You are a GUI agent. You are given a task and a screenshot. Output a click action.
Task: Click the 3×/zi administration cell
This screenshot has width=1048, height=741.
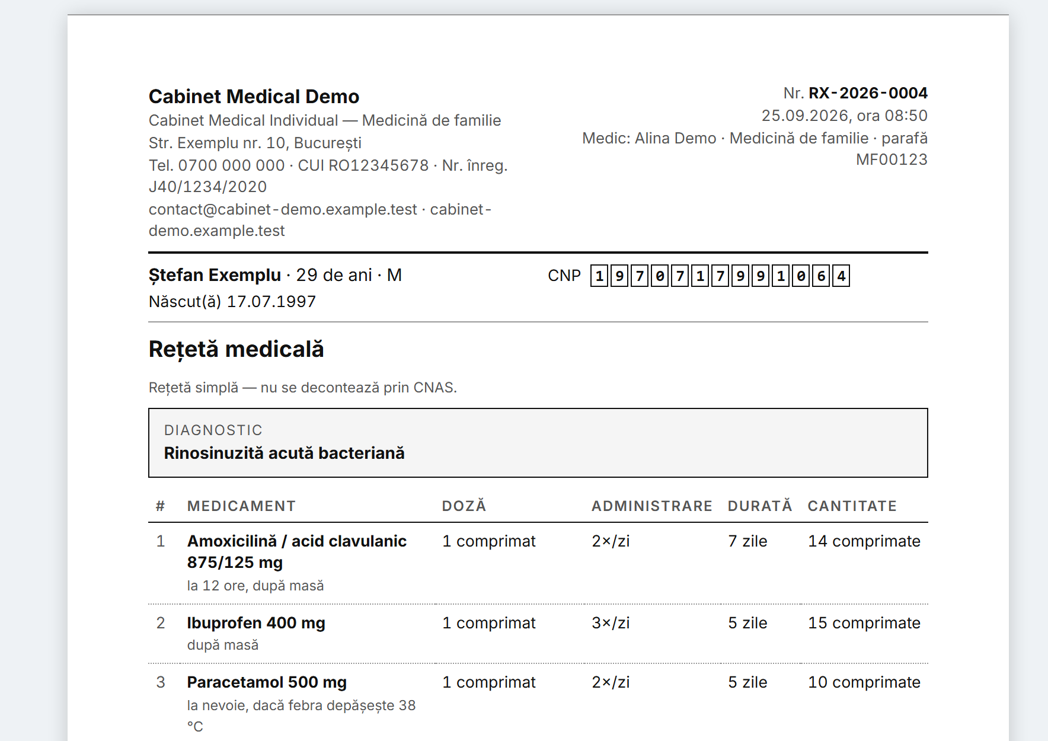(x=611, y=623)
